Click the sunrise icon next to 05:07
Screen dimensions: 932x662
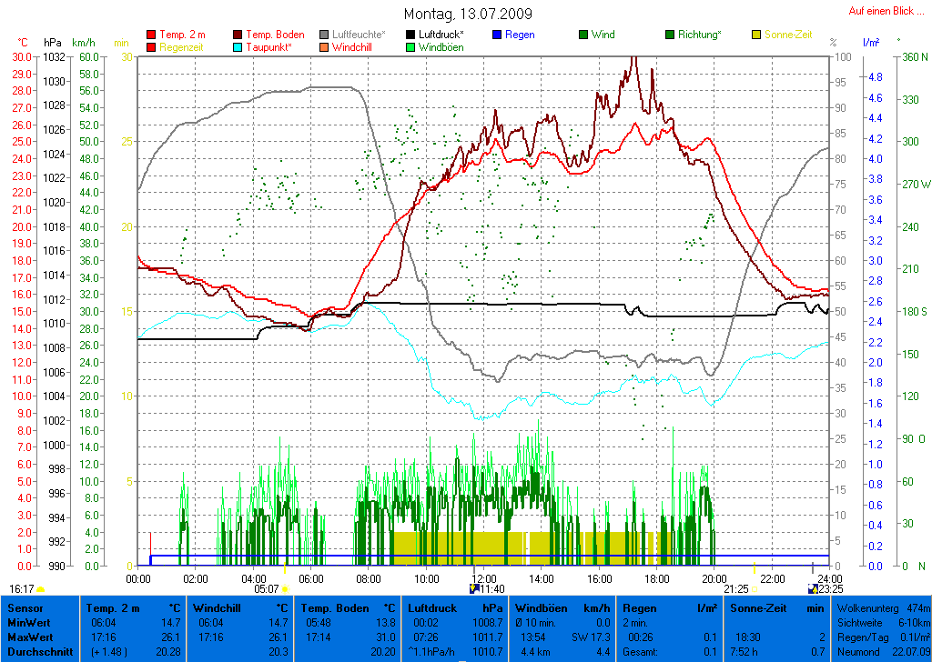(x=285, y=589)
